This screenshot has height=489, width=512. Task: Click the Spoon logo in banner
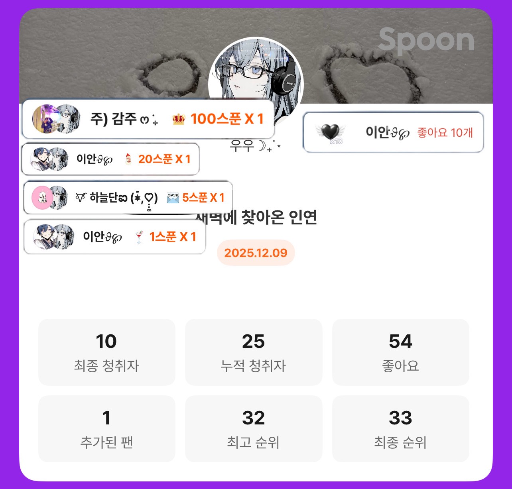click(x=426, y=40)
